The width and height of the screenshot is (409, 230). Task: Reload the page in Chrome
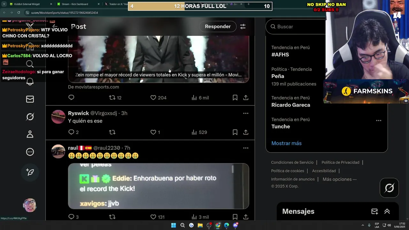click(x=19, y=12)
